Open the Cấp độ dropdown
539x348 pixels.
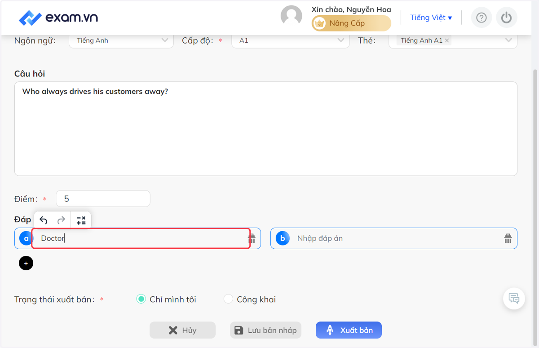[291, 40]
